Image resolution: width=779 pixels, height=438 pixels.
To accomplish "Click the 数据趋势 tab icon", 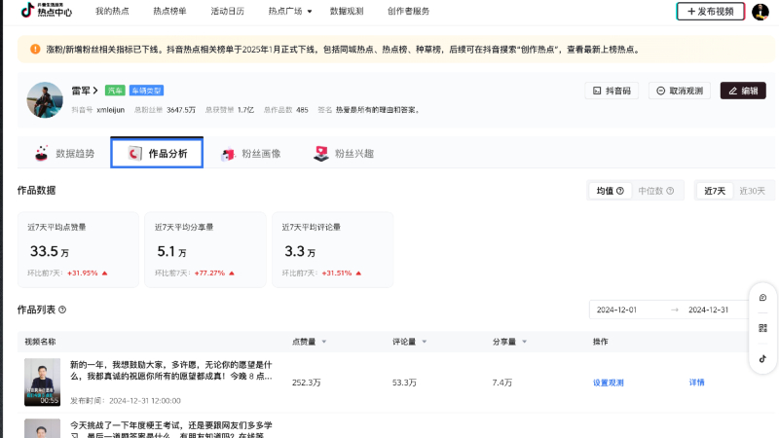I will pos(42,153).
